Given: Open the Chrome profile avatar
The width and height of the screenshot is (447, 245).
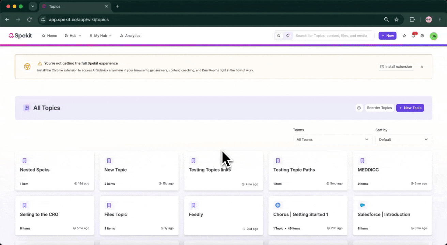Looking at the screenshot, I should (429, 19).
